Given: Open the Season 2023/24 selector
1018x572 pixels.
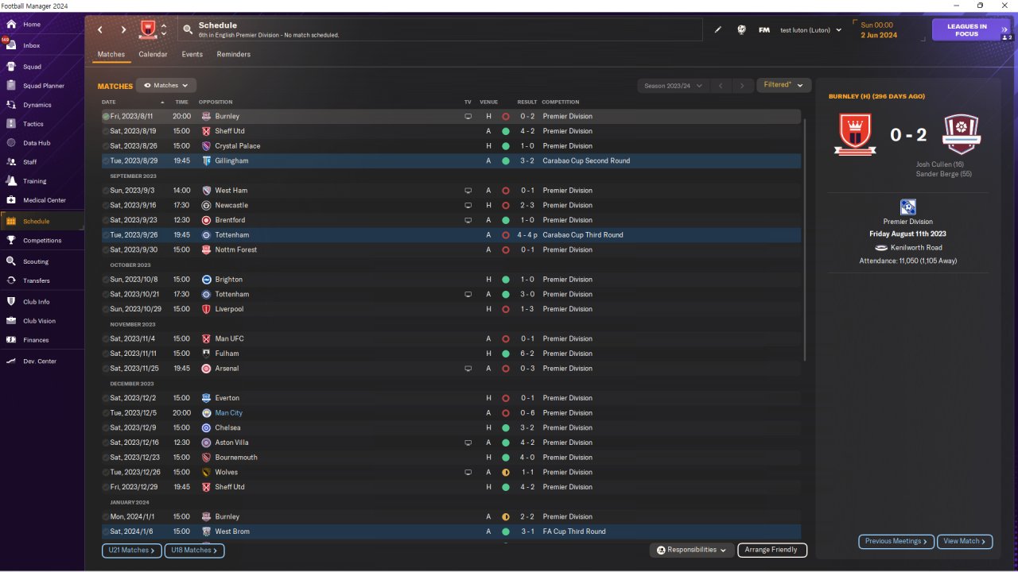Looking at the screenshot, I should 675,86.
